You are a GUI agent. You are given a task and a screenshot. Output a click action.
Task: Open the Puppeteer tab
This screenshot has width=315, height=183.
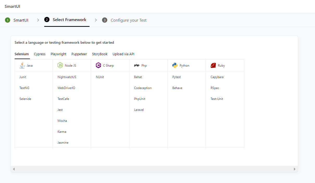[79, 54]
